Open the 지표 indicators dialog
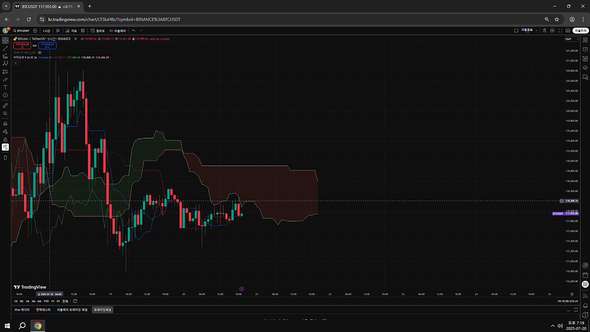This screenshot has width=590, height=332. pos(71,31)
